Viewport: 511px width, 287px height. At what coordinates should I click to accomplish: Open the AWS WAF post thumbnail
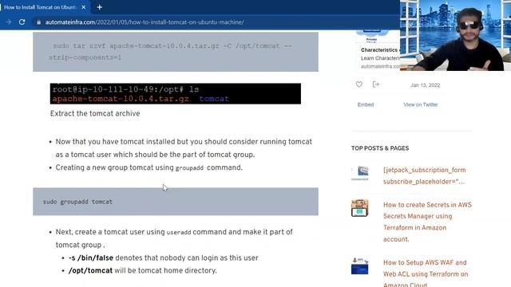pyautogui.click(x=360, y=265)
